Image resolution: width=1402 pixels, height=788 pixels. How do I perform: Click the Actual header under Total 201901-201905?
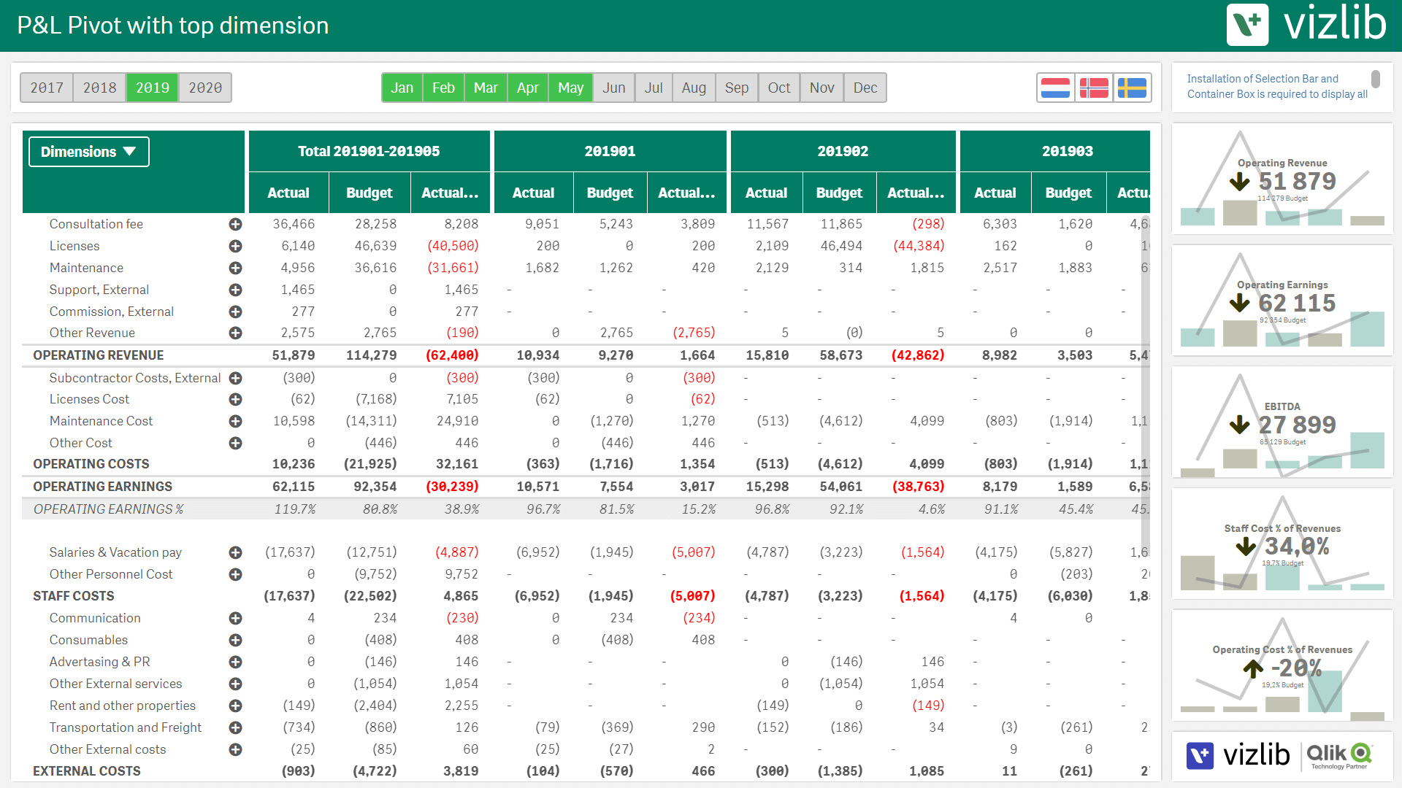[x=288, y=193]
